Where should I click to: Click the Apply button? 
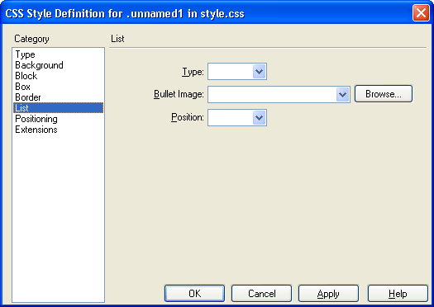pos(328,294)
